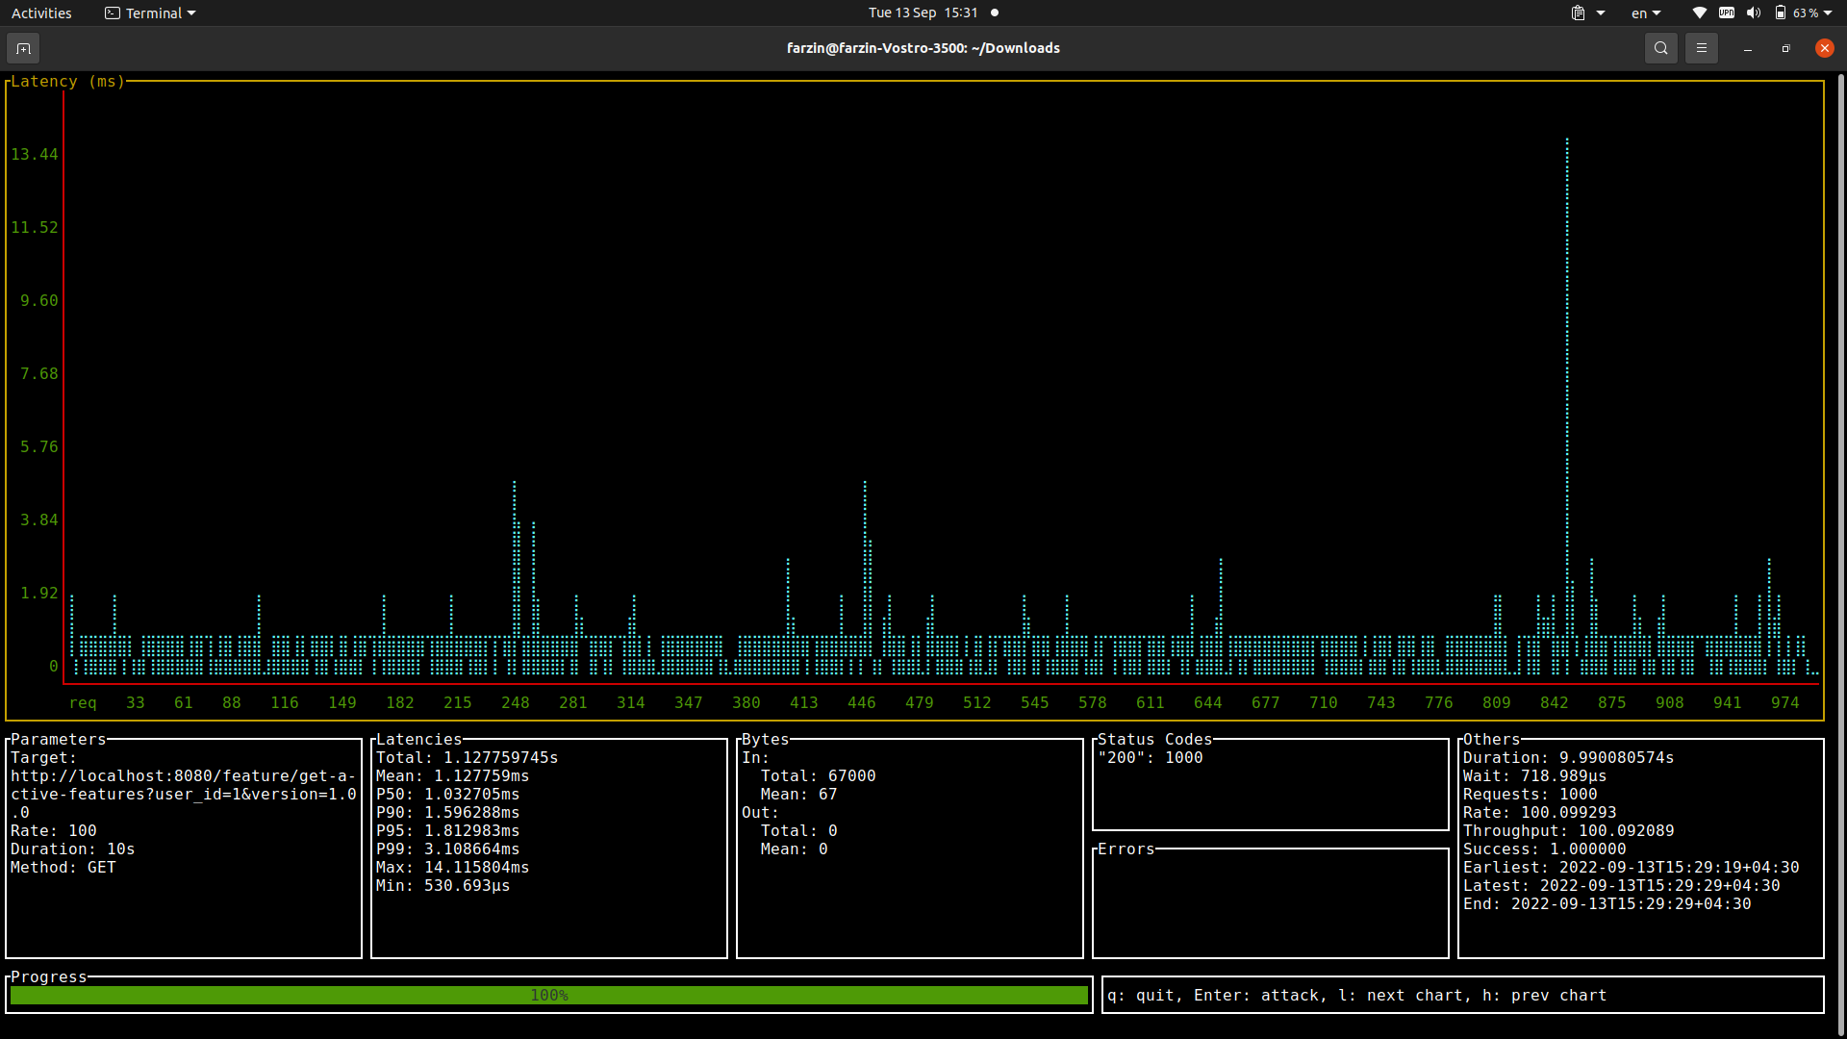Click the clipboard manager indicator icon
Screen dimensions: 1847x1039
[x=1578, y=13]
